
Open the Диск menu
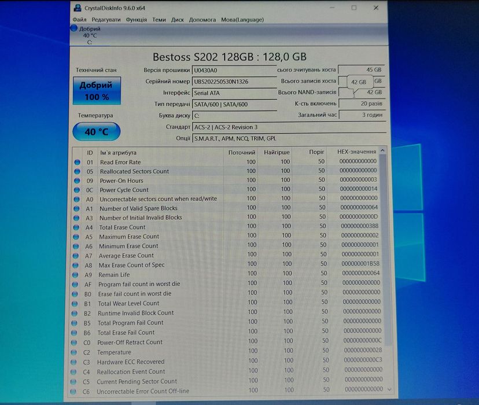point(178,20)
